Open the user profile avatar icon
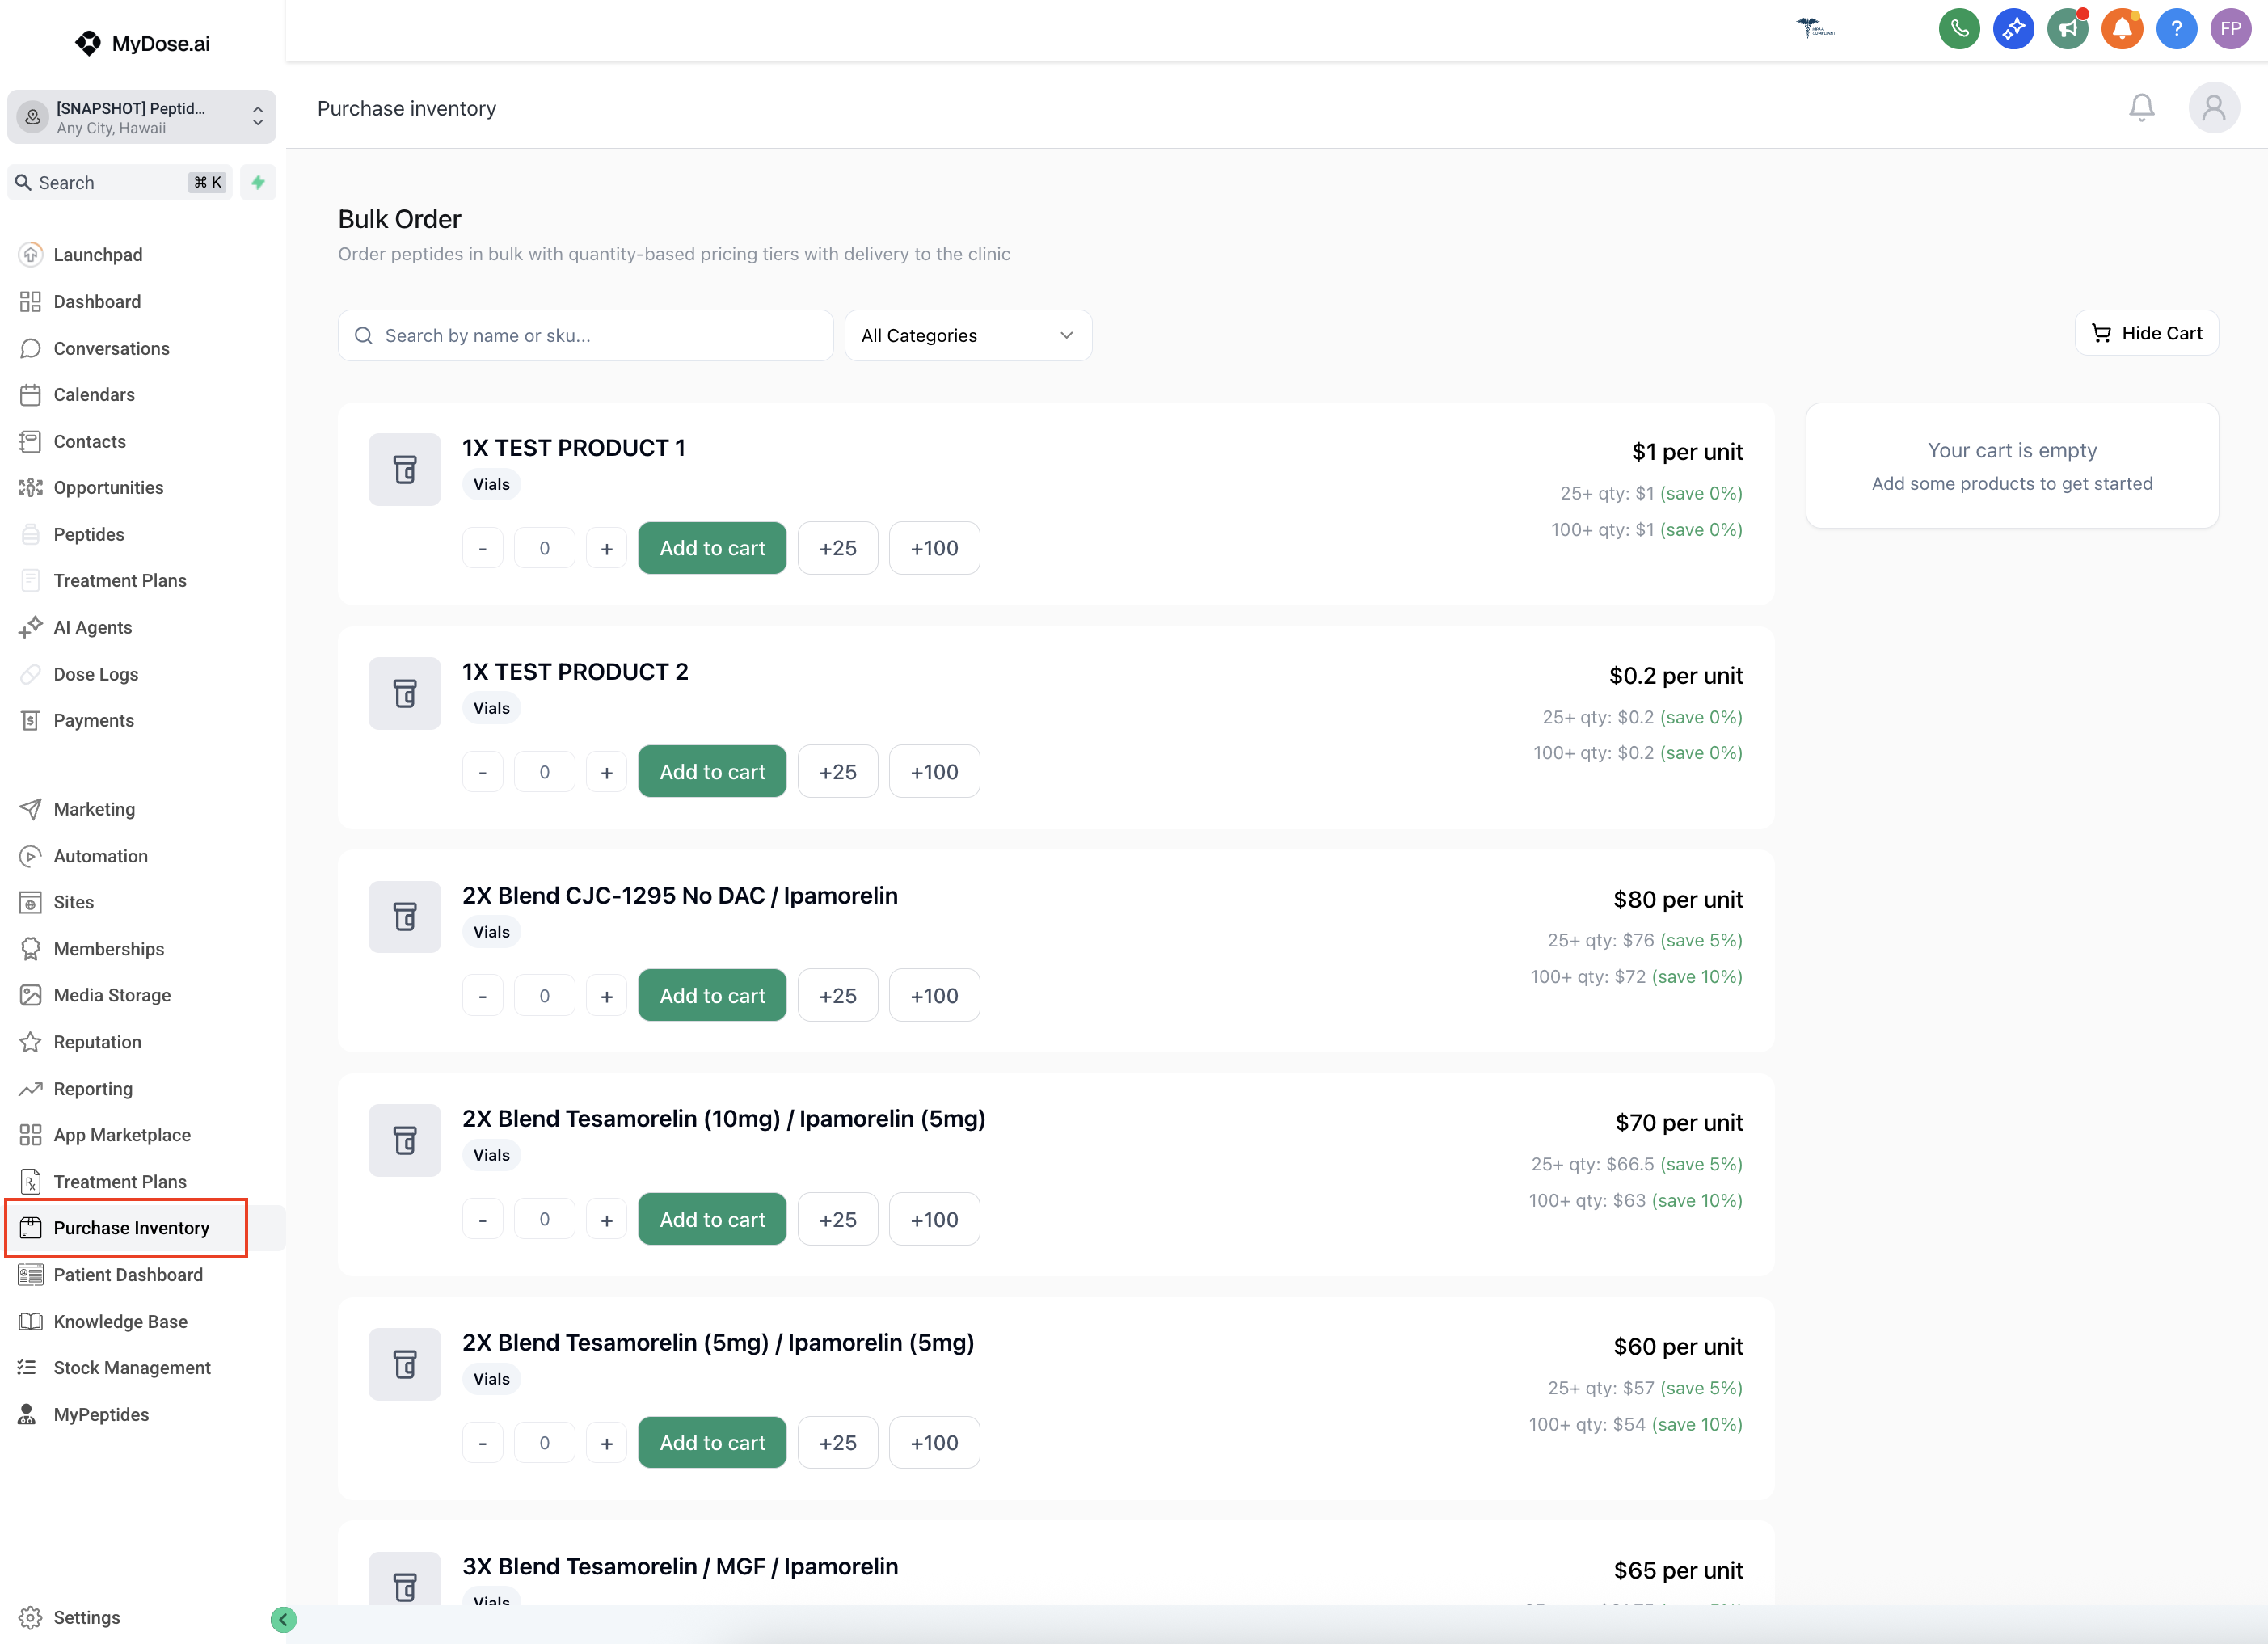This screenshot has height=1644, width=2268. [2213, 108]
